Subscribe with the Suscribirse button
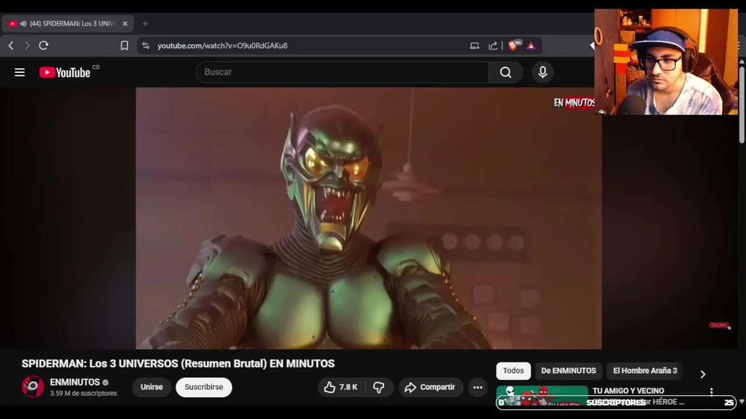Screen dimensions: 746x419 pos(204,387)
